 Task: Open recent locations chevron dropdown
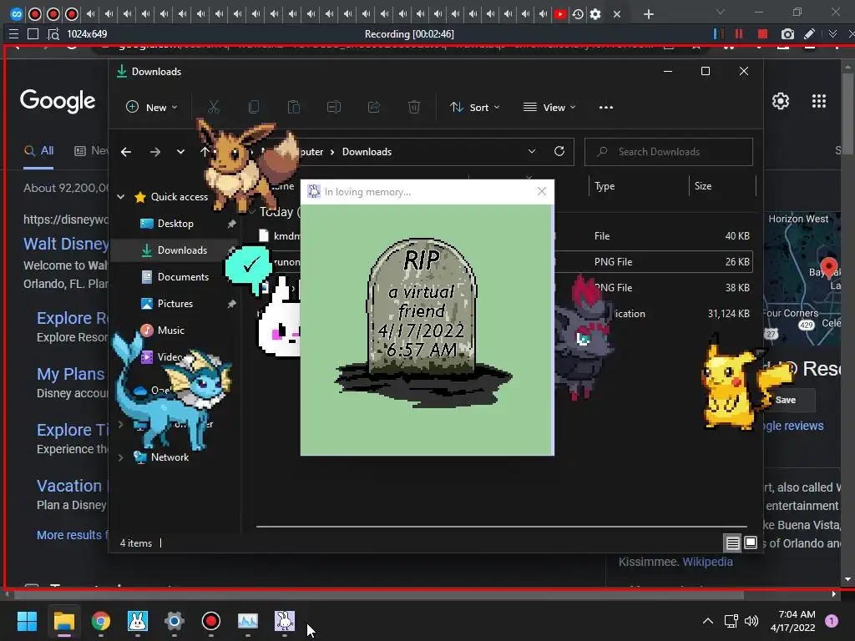(180, 152)
